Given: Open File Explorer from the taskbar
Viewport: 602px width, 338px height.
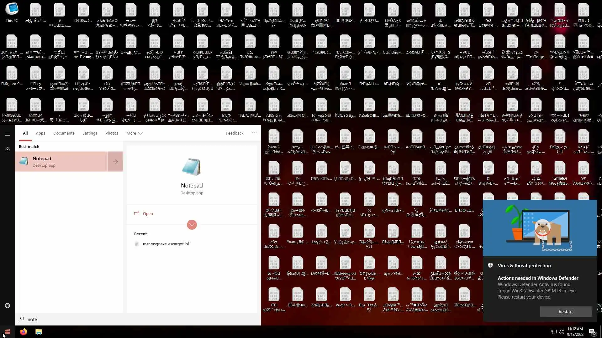Looking at the screenshot, I should (x=39, y=332).
